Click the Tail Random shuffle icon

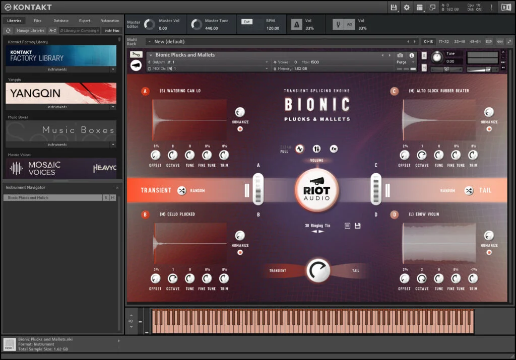click(x=469, y=190)
